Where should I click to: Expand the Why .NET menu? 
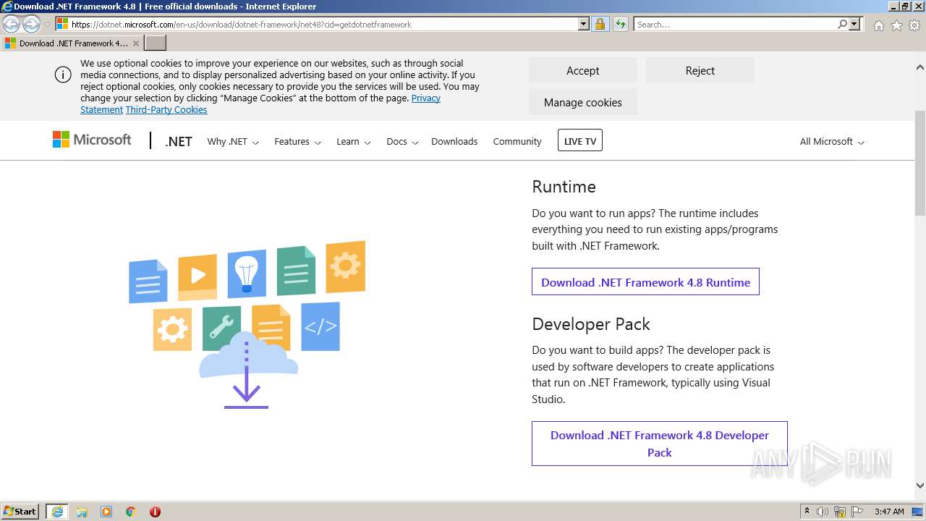pyautogui.click(x=233, y=142)
